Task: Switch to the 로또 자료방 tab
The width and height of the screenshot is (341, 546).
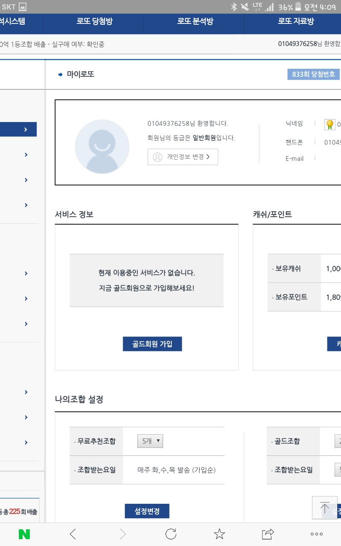Action: (x=296, y=21)
